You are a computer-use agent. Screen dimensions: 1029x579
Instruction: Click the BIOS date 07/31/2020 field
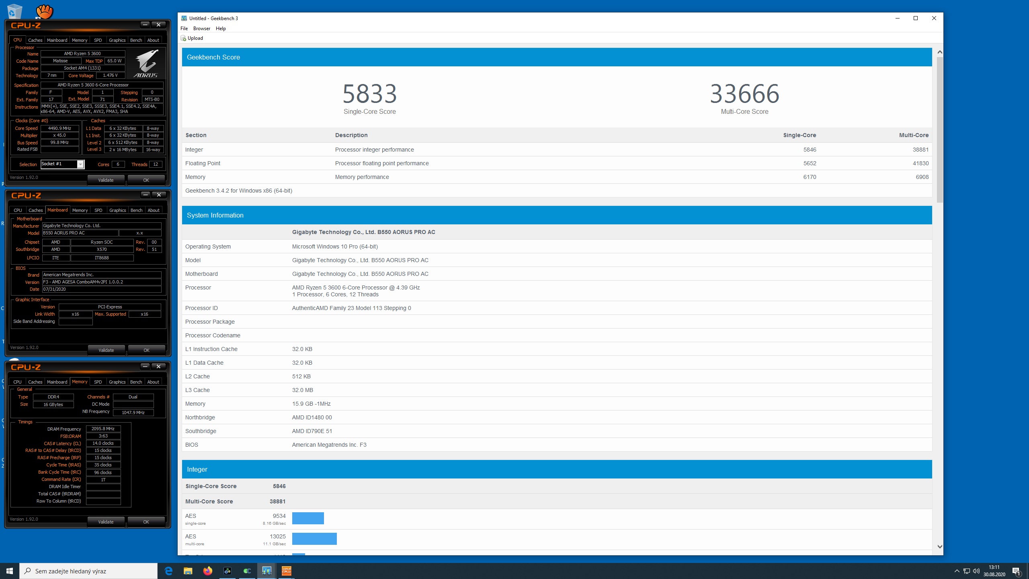(102, 289)
